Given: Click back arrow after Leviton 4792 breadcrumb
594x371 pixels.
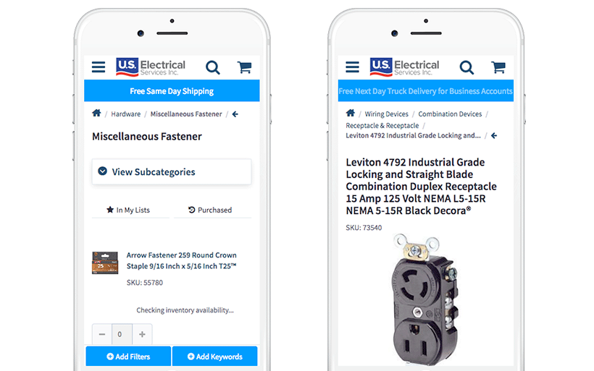Looking at the screenshot, I should click(494, 135).
